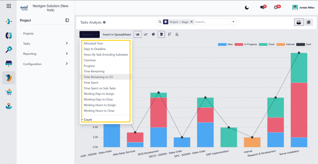Switch to the pie chart icon
The image size is (318, 164).
pos(154,34)
